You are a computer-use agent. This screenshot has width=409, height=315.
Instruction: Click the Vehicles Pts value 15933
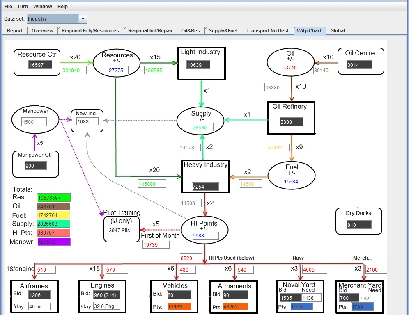(179, 307)
